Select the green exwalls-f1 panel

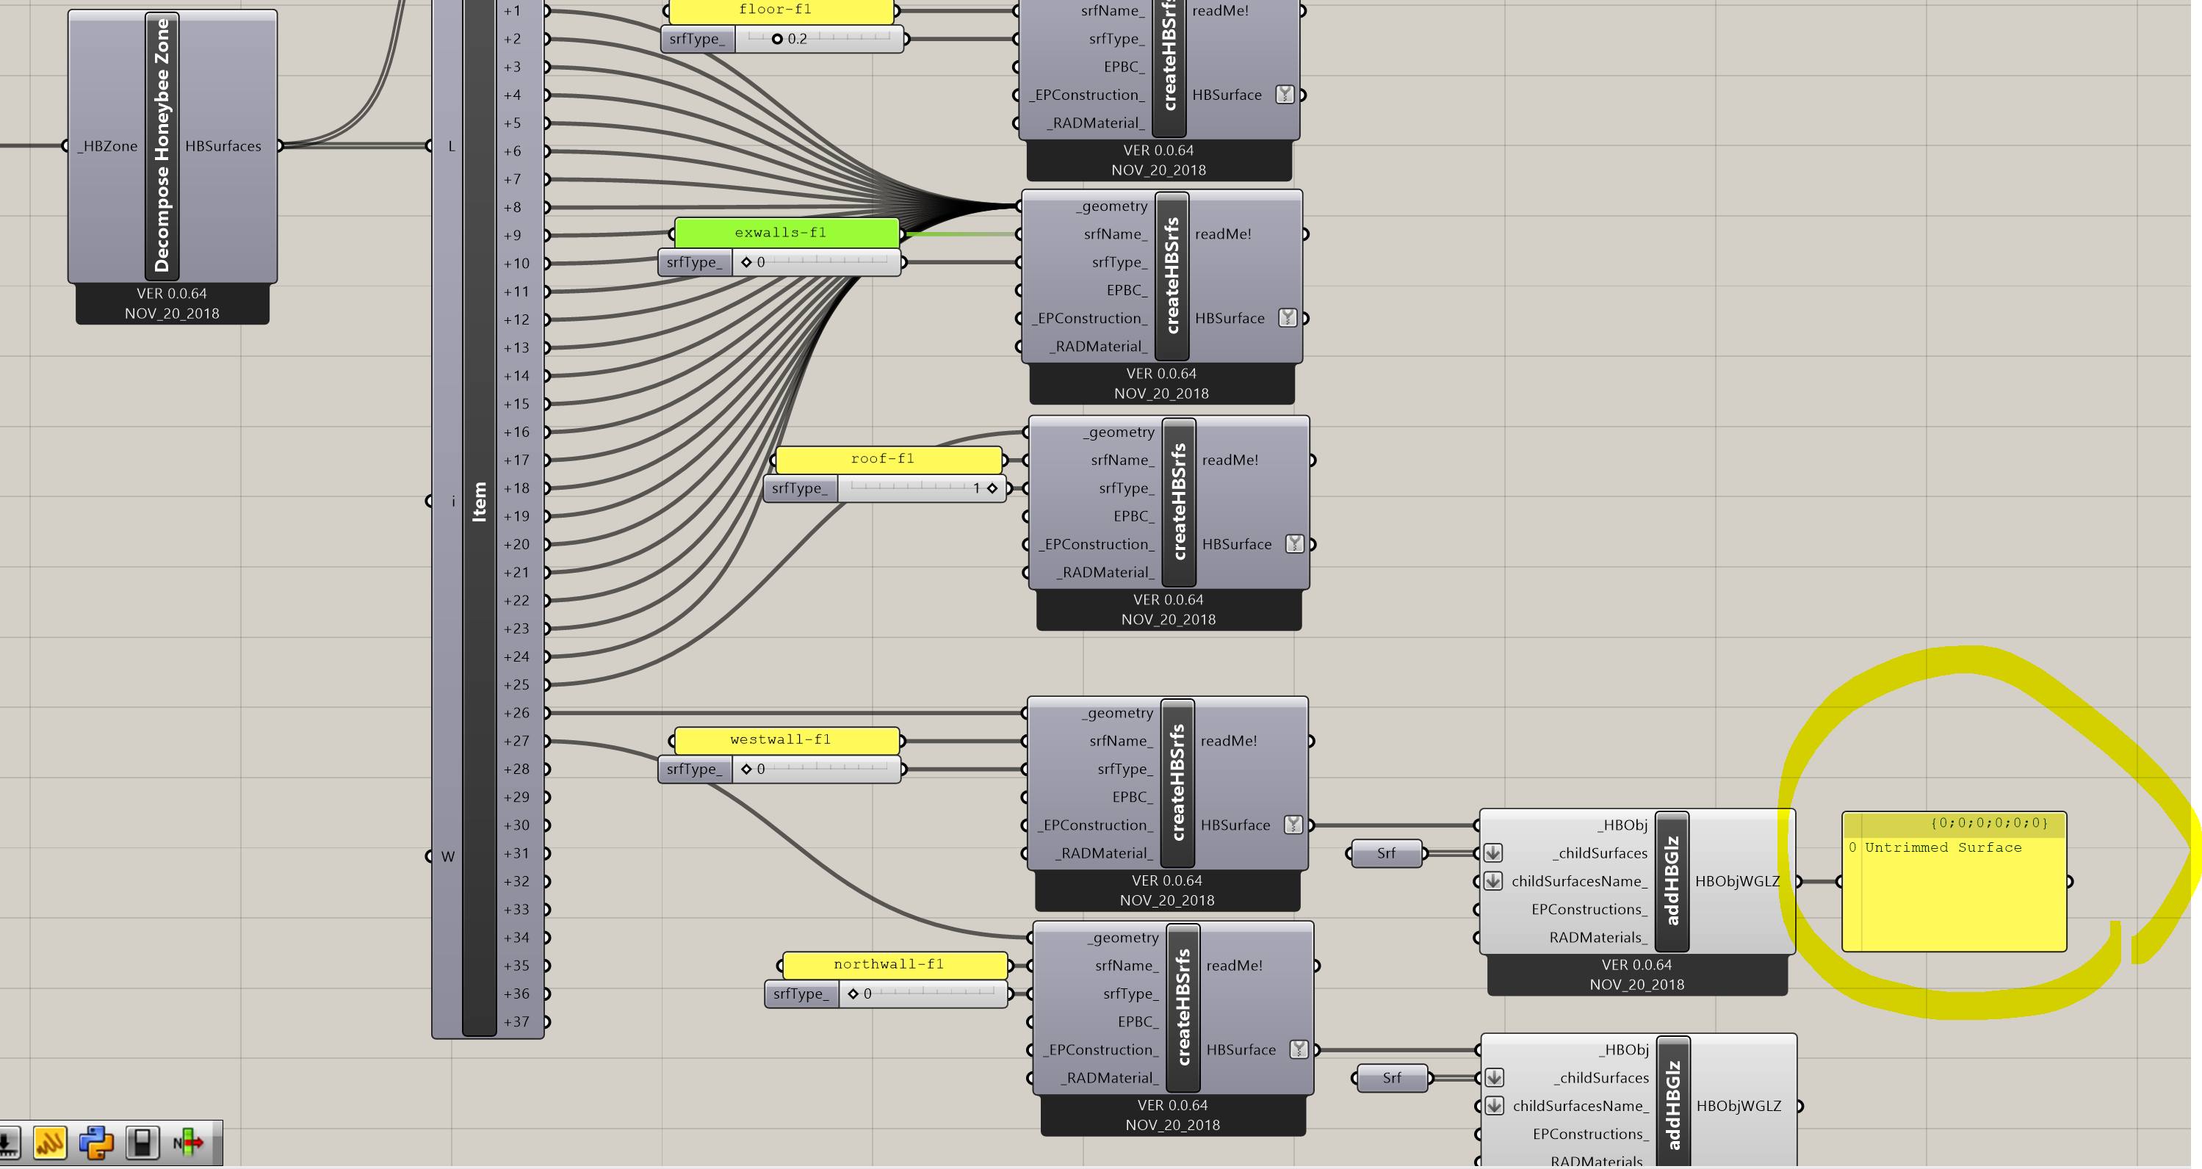(x=787, y=234)
